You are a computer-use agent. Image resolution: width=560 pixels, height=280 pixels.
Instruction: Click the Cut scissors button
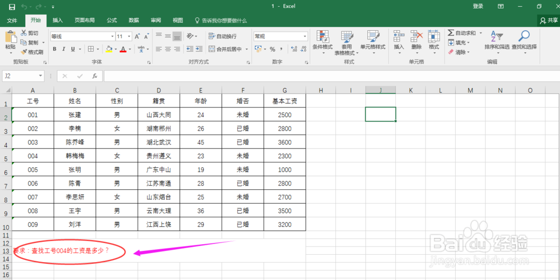[29, 33]
